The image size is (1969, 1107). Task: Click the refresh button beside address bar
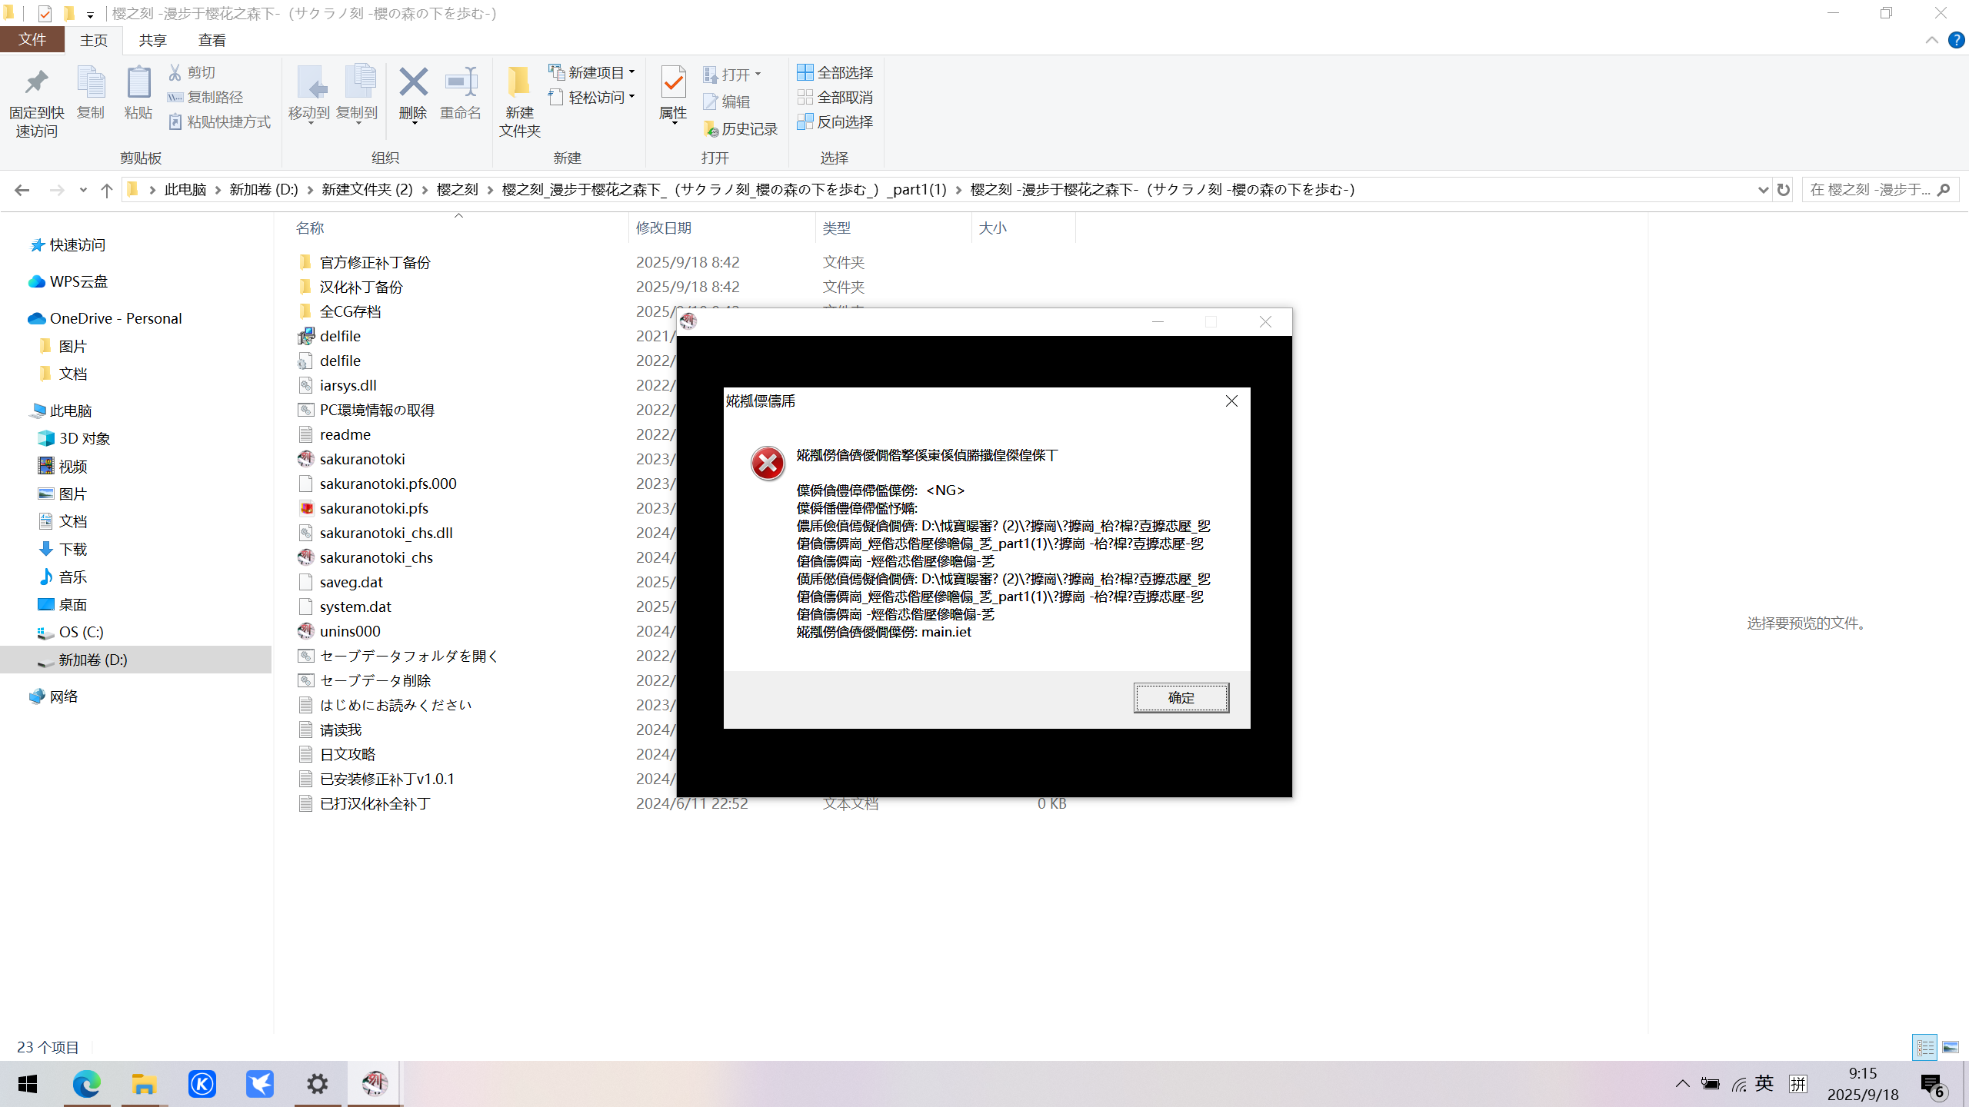1784,190
